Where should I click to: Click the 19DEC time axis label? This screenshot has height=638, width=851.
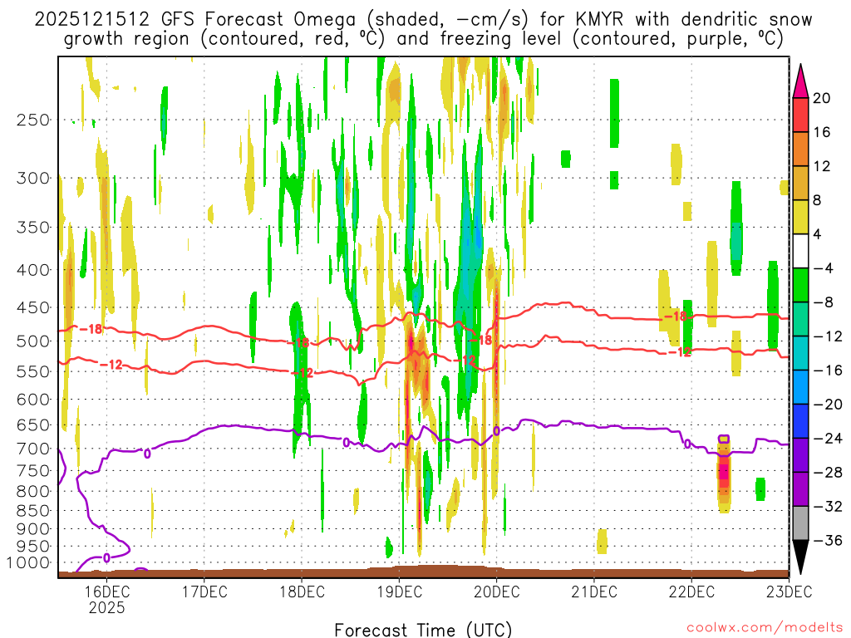coord(400,591)
